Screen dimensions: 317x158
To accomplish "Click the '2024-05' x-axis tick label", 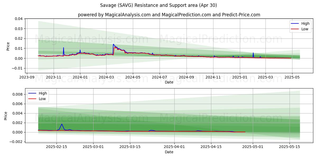I will pos(133,77).
